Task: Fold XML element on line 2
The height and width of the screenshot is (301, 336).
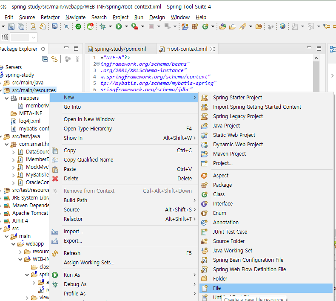Action: (98, 64)
